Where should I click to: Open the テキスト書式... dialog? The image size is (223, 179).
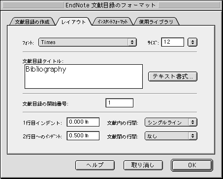[173, 77]
